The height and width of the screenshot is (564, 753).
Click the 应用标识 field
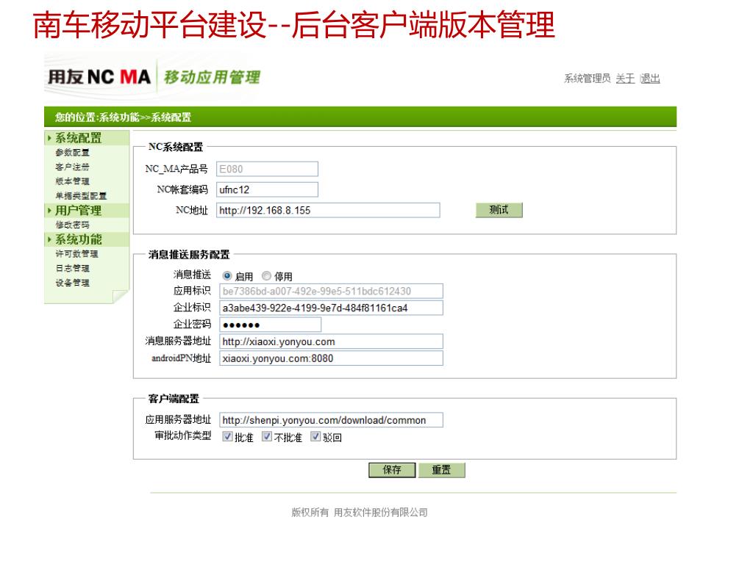[x=332, y=291]
